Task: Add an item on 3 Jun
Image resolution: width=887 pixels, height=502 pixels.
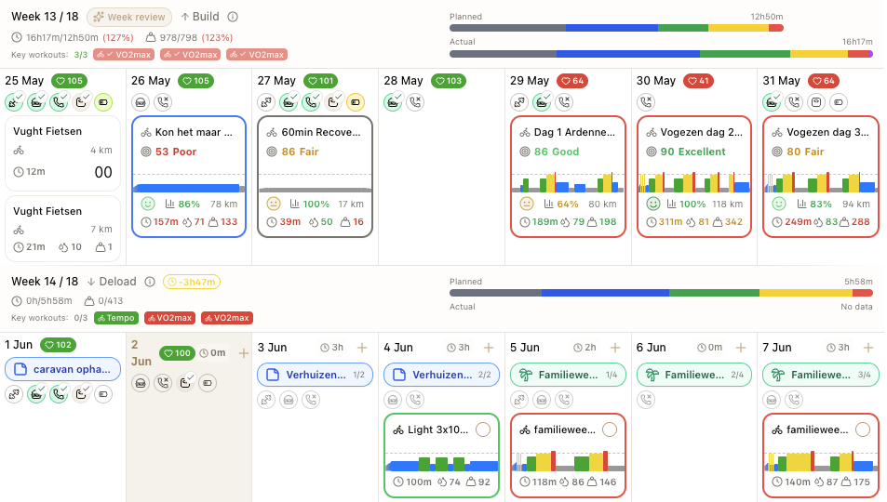Action: coord(362,348)
